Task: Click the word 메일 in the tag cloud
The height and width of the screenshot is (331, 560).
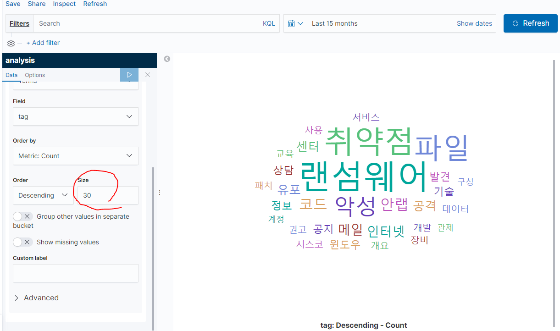Action: click(350, 229)
